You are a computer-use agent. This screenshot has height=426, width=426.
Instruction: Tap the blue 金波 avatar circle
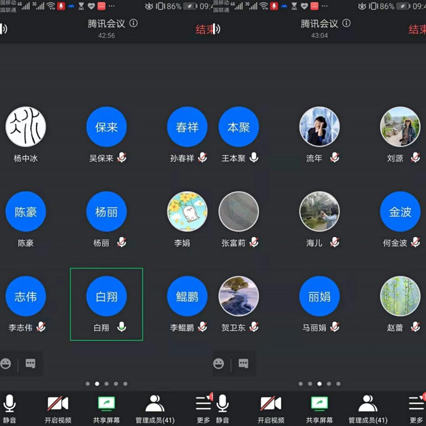[400, 211]
